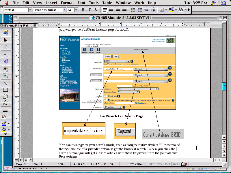Image resolution: width=231 pixels, height=173 pixels.
Task: Toggle REC macro recording in status bar
Action: tap(152, 164)
